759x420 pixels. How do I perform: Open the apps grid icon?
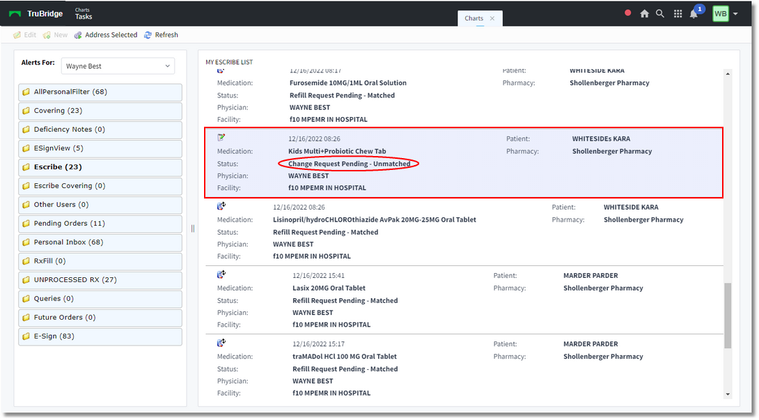coord(678,13)
